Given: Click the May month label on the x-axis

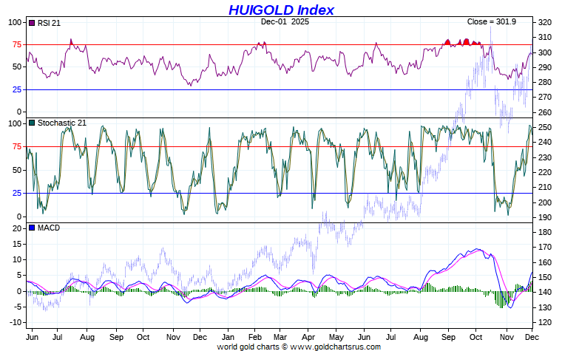Looking at the screenshot, I should (x=336, y=337).
